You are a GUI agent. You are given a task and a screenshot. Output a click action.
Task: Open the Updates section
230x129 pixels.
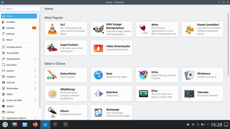pos(19,28)
